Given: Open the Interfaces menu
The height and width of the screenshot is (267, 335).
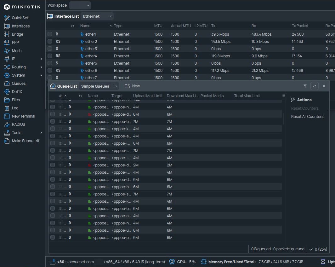Looking at the screenshot, I should [21, 26].
